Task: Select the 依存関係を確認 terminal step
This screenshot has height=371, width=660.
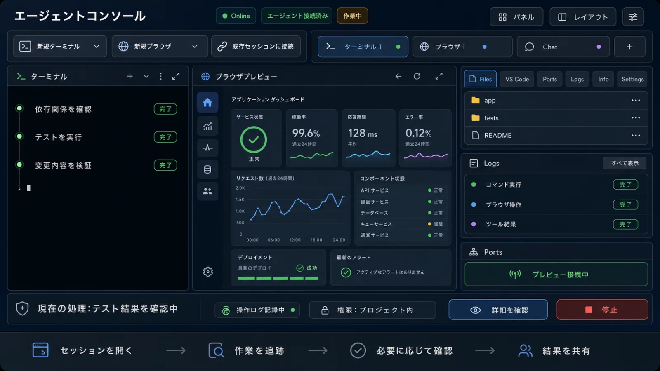Action: click(97, 109)
